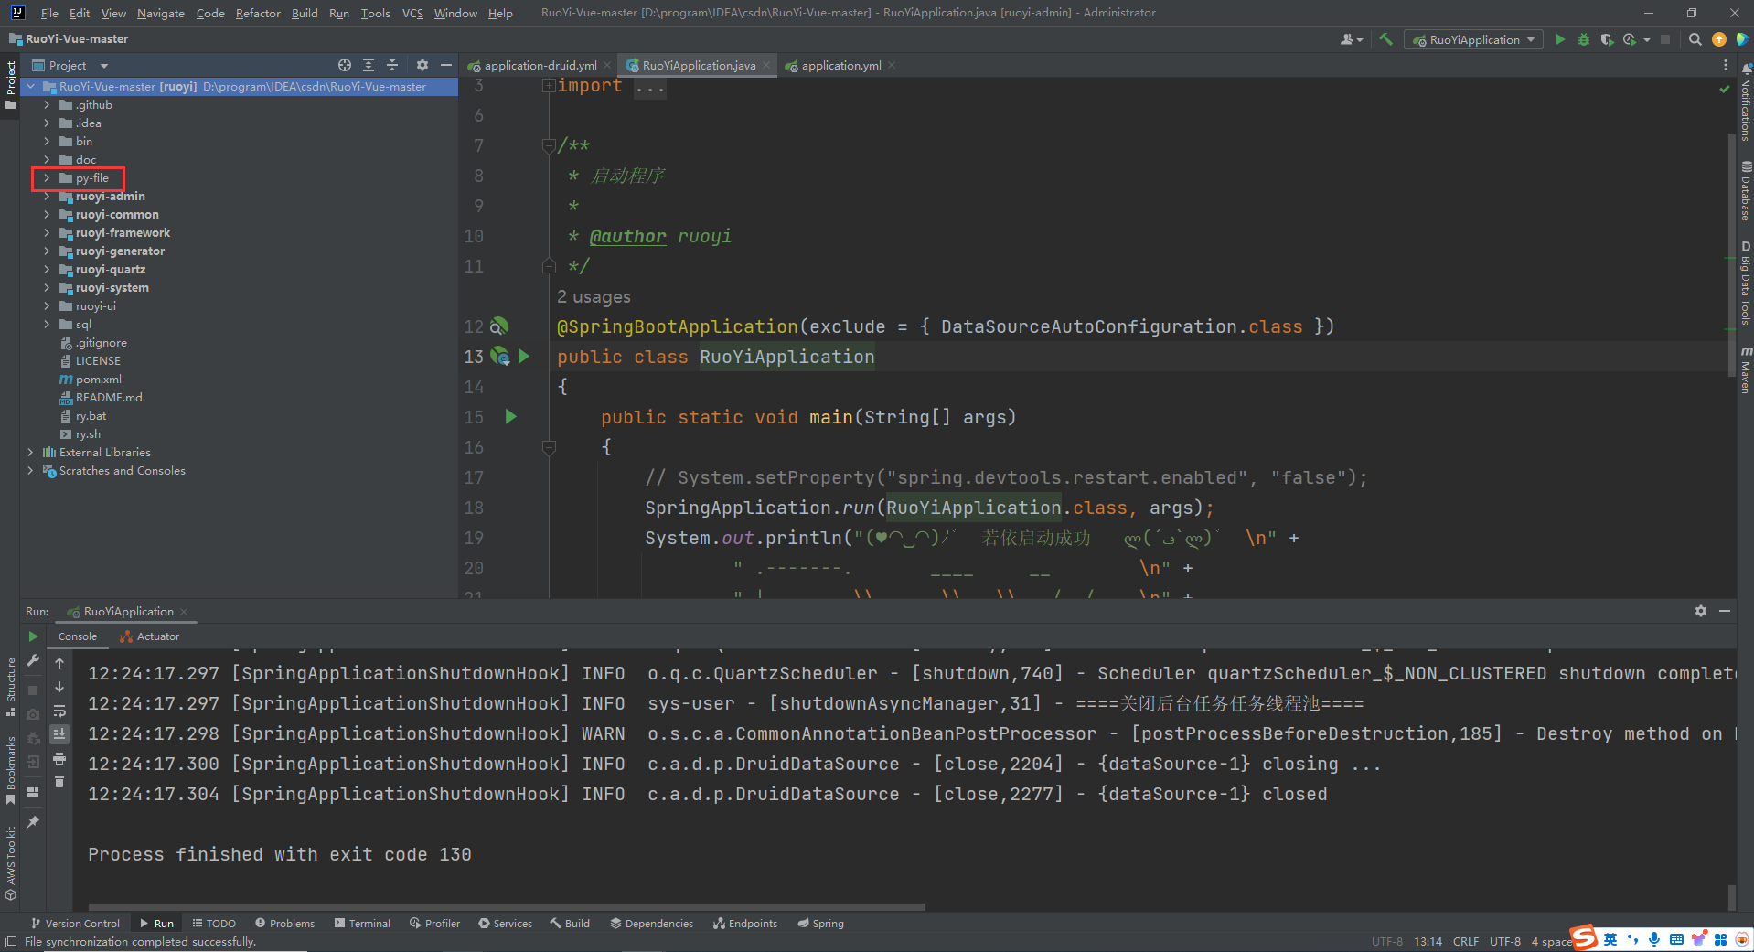Click the orange update arrow icon
This screenshot has width=1754, height=952.
pos(1719,39)
